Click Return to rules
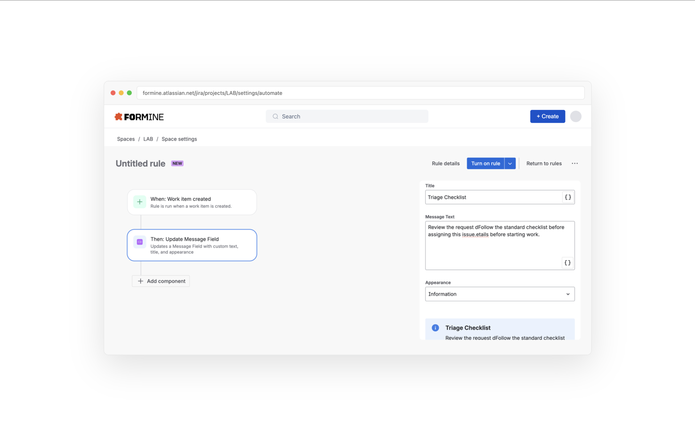Screen dimensions: 695x436 coord(544,163)
